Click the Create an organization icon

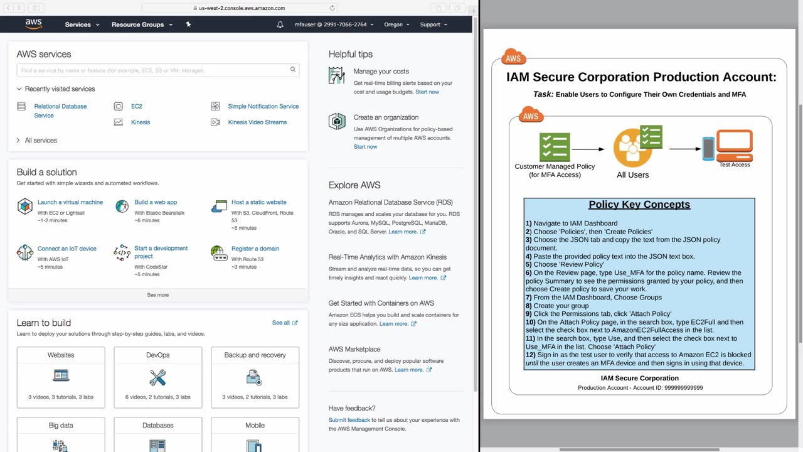[x=337, y=121]
